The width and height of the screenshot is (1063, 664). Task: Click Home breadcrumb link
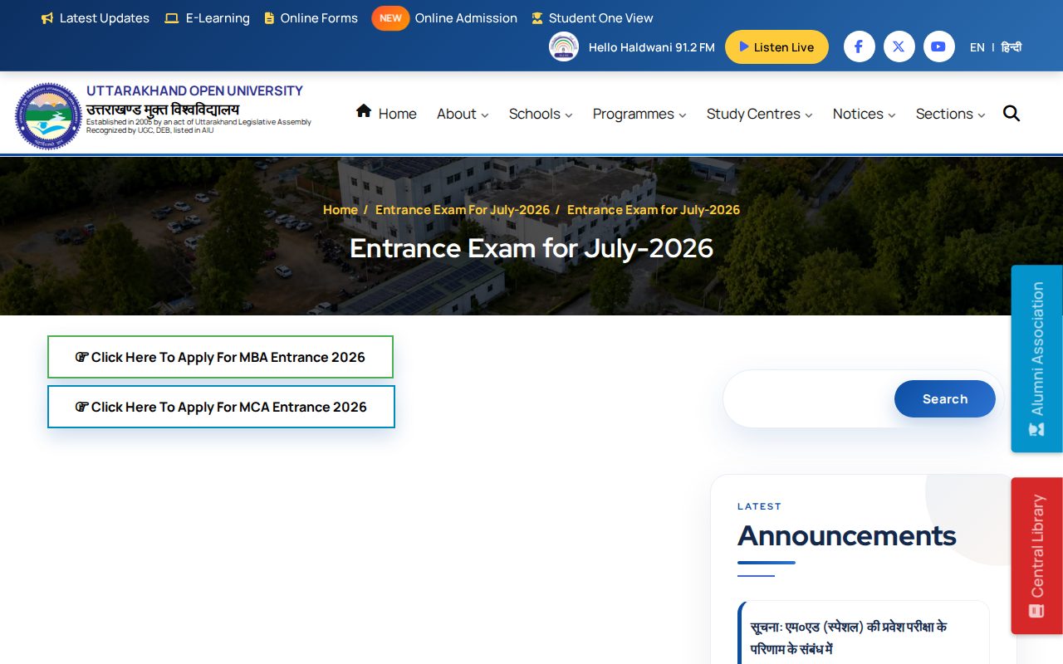click(340, 210)
